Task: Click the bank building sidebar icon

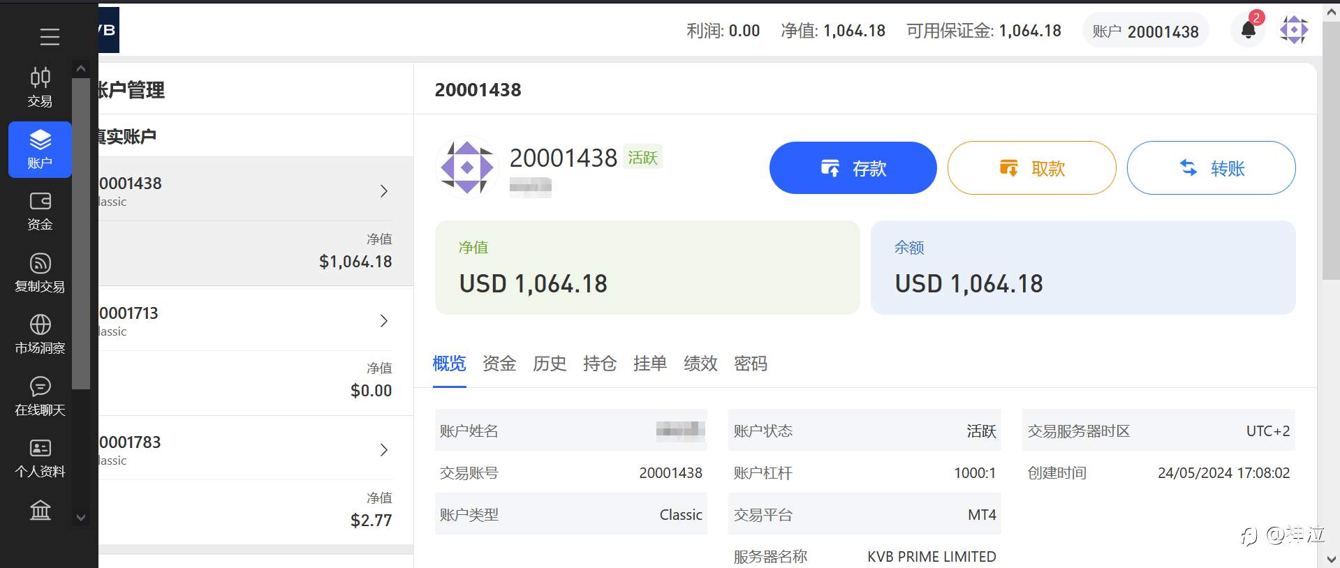Action: click(40, 510)
